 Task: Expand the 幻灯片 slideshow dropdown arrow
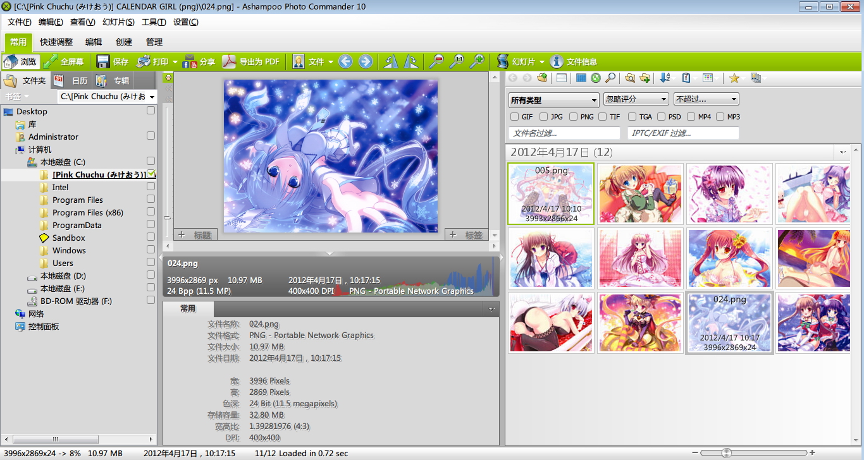coord(541,62)
